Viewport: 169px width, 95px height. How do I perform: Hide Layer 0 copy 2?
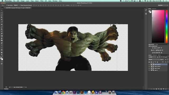tap(149, 66)
